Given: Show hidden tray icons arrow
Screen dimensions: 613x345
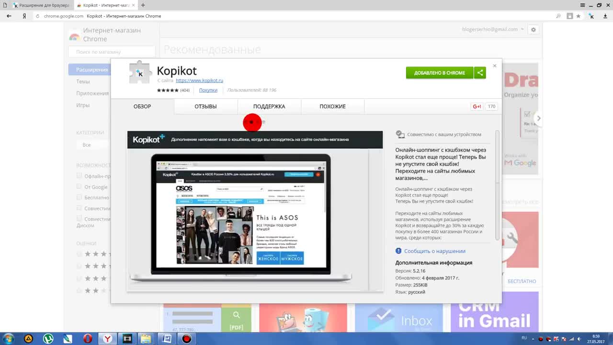Looking at the screenshot, I should (x=533, y=339).
